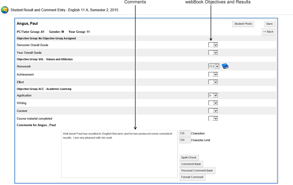Open Content result dropdown

213,111
